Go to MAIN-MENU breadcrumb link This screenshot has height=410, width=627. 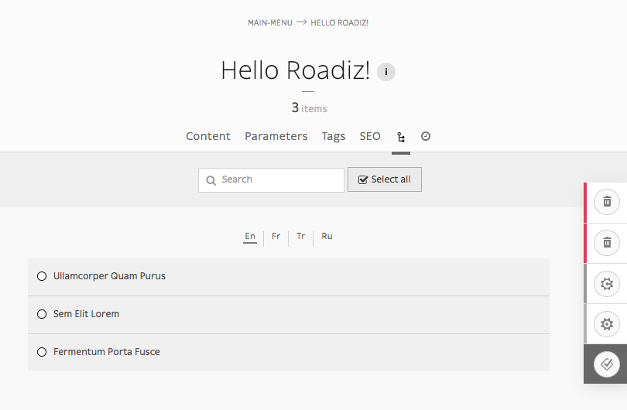pyautogui.click(x=270, y=22)
